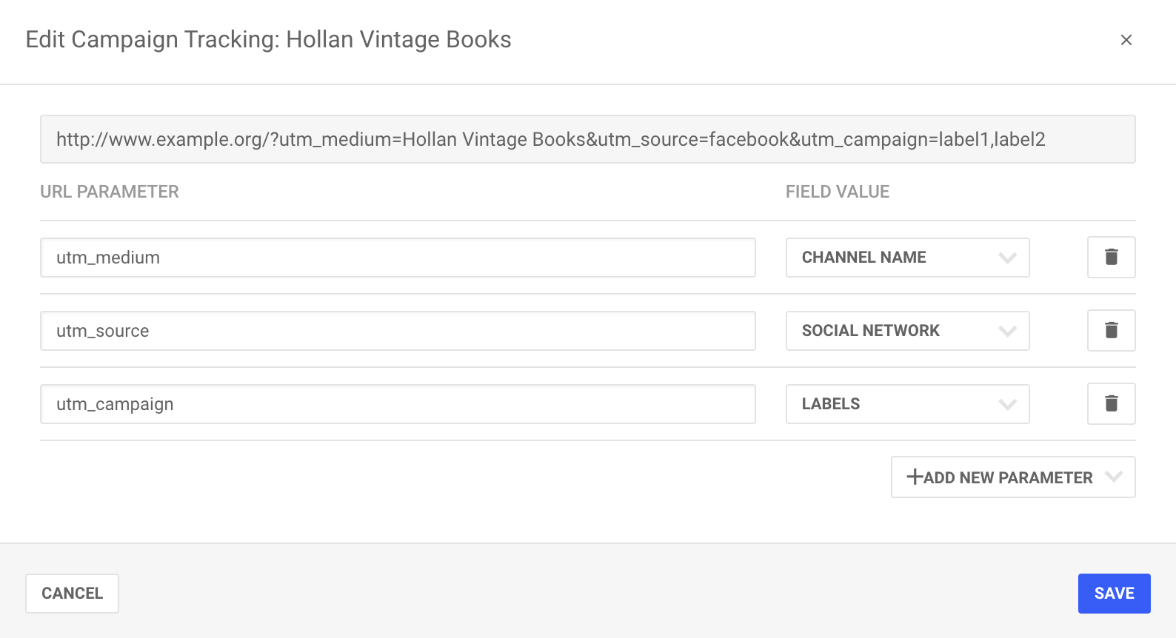Save the campaign tracking settings
The width and height of the screenshot is (1176, 638).
[x=1114, y=594]
